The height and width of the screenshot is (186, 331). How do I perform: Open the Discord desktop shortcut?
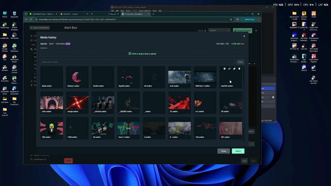304,68
